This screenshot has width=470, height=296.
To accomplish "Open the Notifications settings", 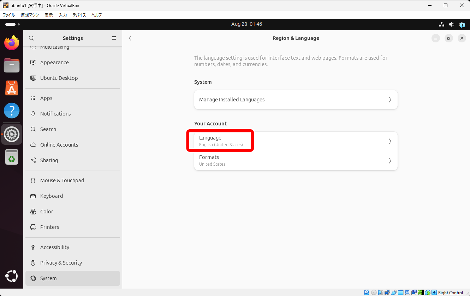I will [73, 114].
